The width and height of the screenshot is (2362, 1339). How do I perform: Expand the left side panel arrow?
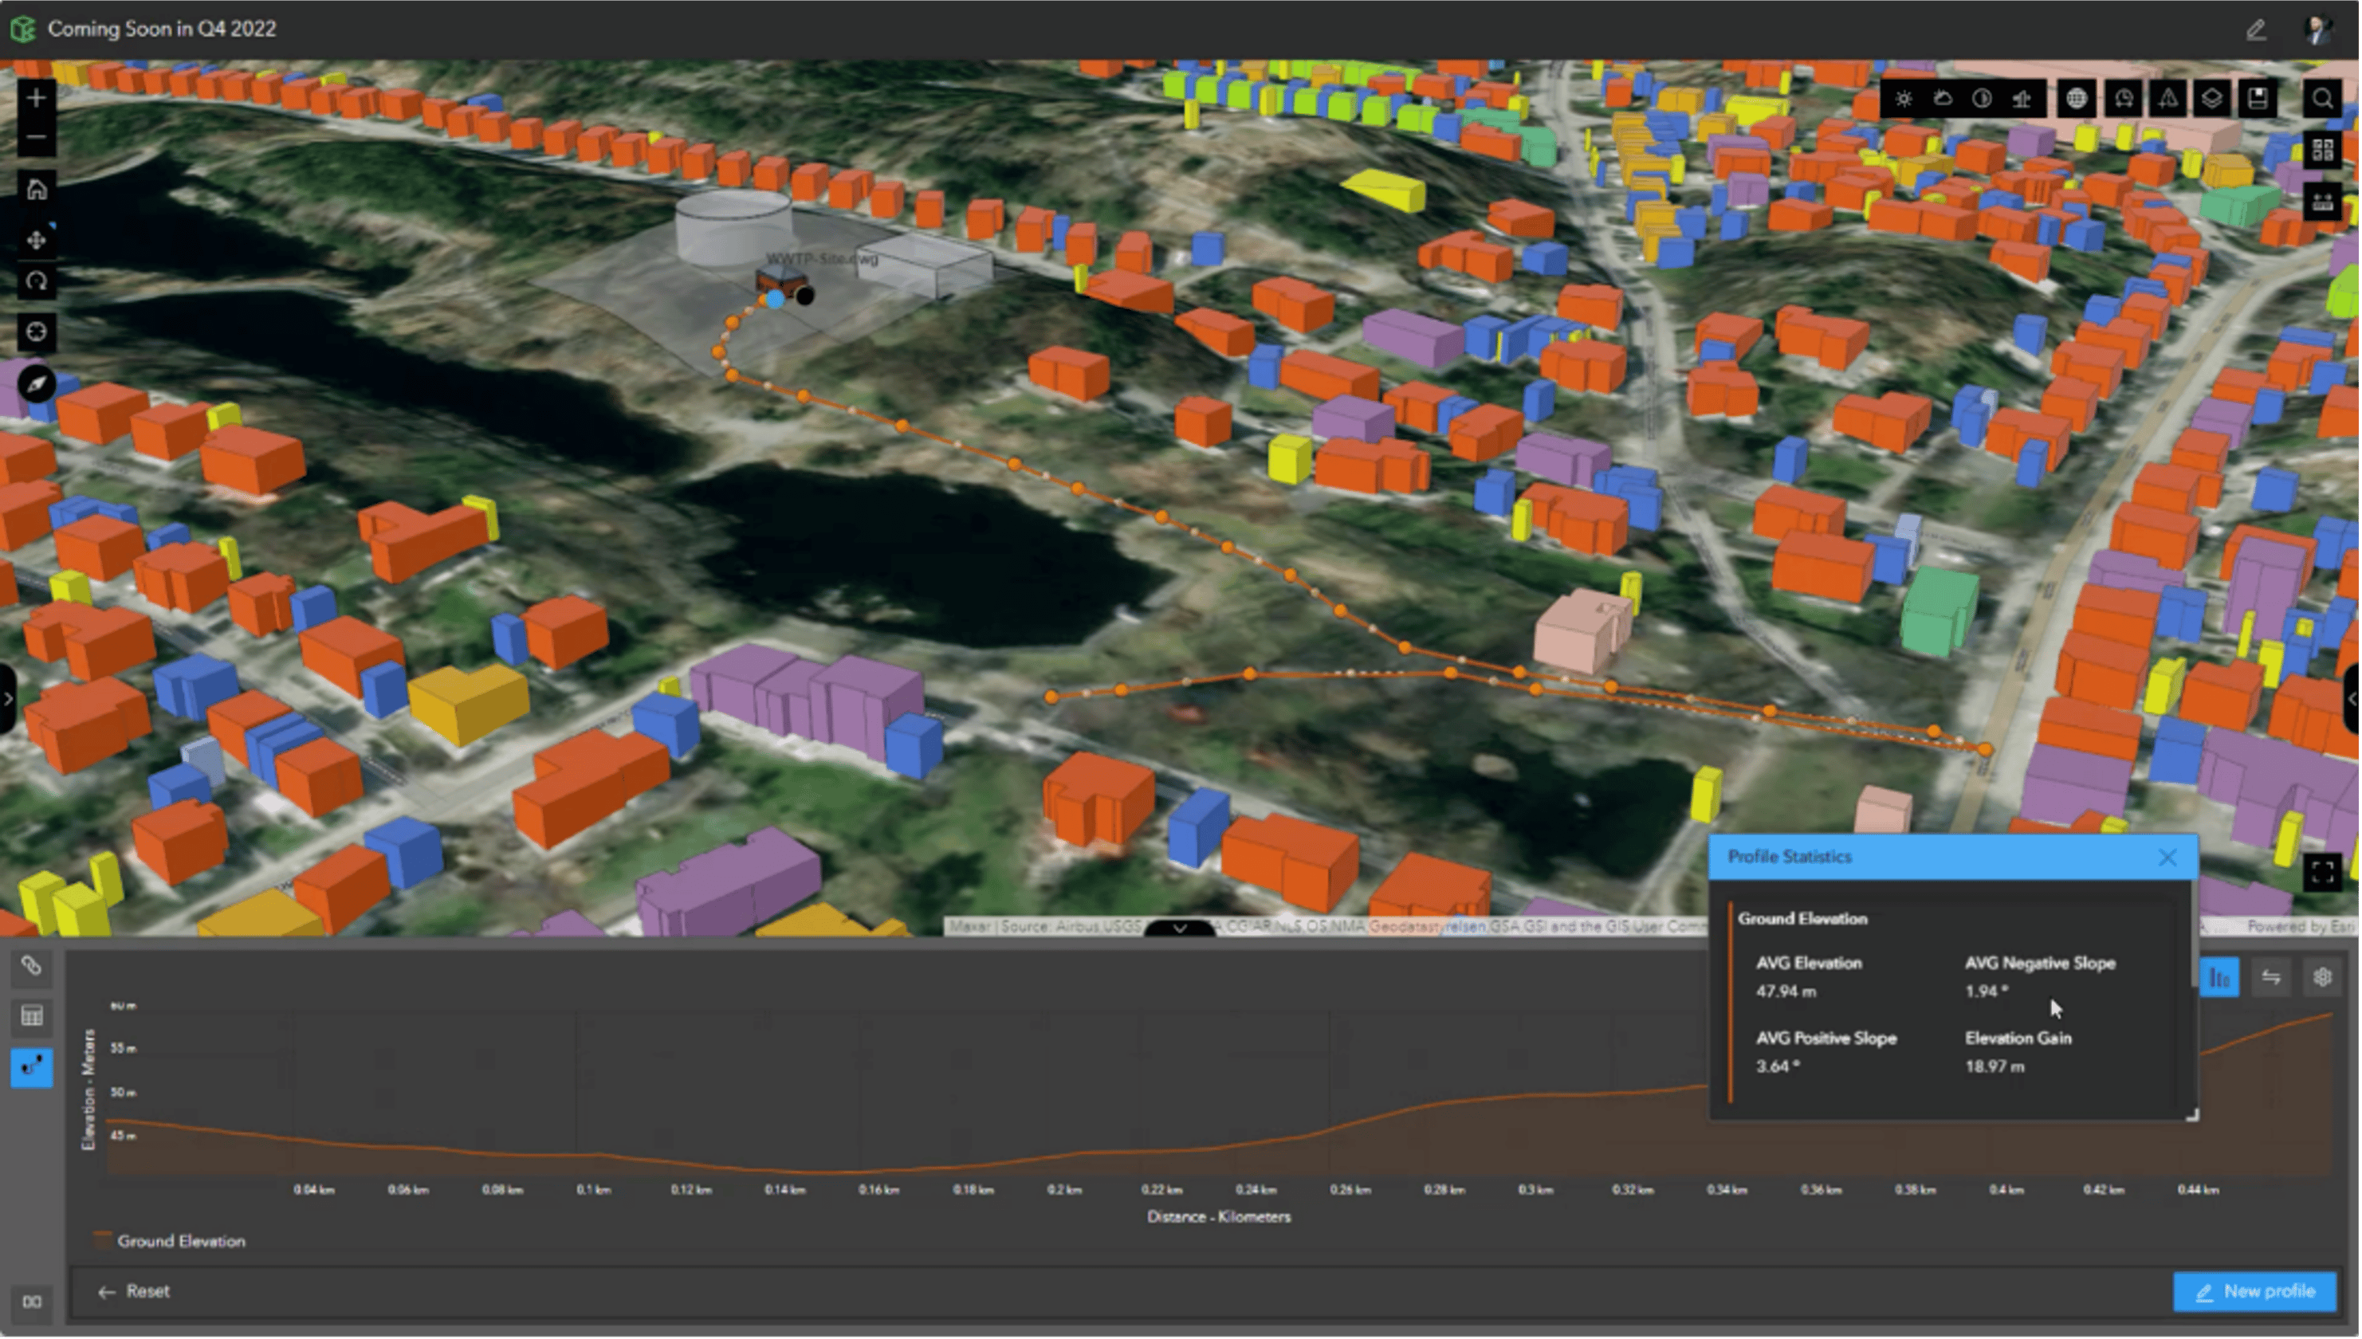coord(7,699)
